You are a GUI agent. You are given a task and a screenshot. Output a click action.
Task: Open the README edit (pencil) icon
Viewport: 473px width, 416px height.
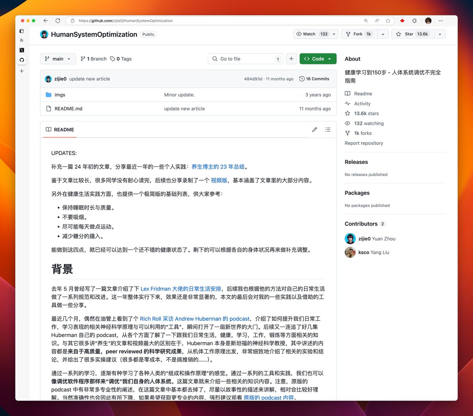(x=315, y=129)
